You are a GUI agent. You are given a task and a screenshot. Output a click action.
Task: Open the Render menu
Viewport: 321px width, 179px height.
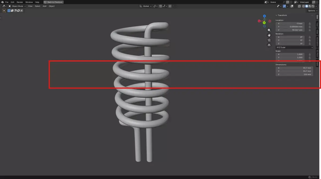coord(20,2)
